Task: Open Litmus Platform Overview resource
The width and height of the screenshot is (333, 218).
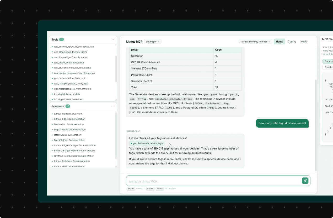Action: [68, 114]
